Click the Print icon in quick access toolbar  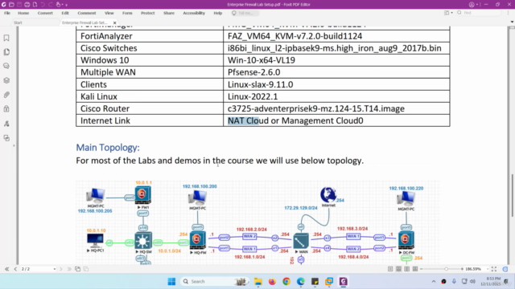pyautogui.click(x=27, y=5)
